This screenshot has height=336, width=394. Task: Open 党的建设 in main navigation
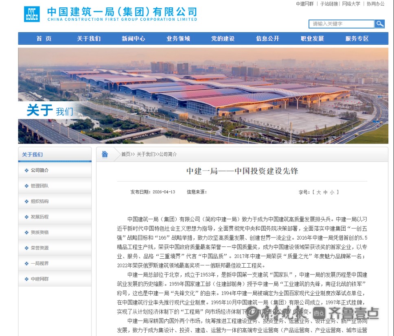click(223, 39)
